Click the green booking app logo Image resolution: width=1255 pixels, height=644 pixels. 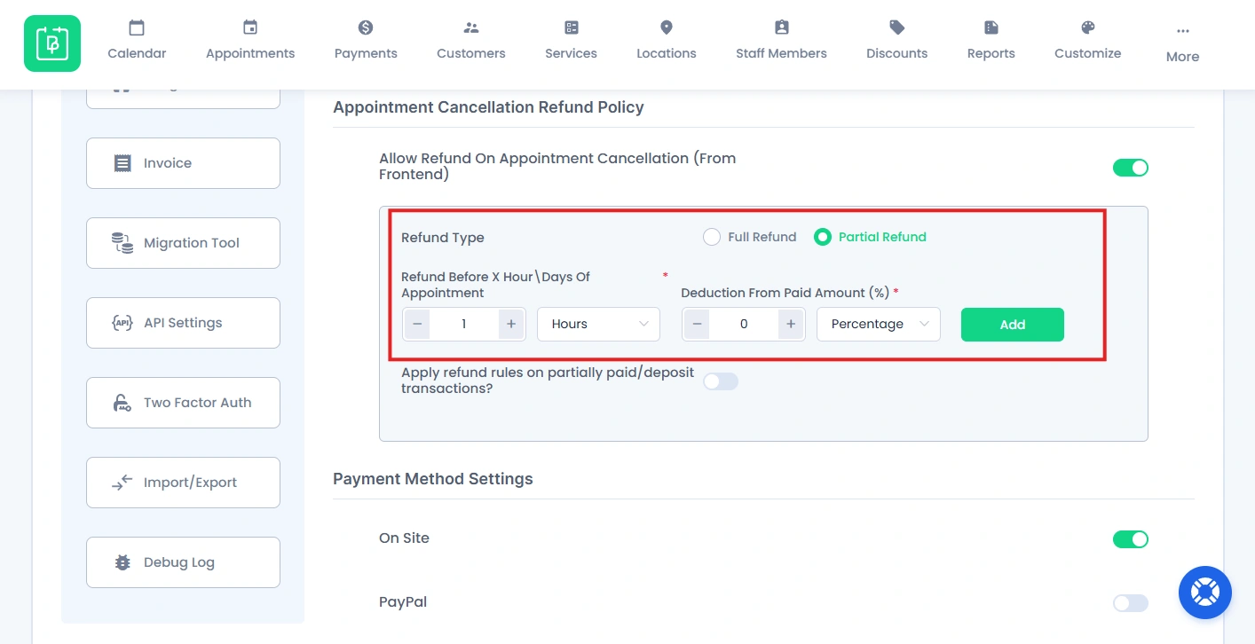click(52, 43)
